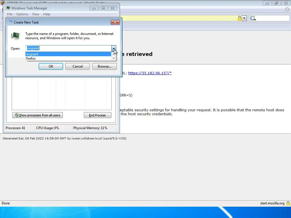Click the Task Manager title bar icon
The width and height of the screenshot is (291, 218).
pos(8,8)
